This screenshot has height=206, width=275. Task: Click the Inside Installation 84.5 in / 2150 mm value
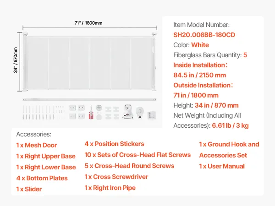200,75
